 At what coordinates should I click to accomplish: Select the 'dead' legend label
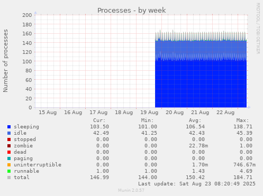point(20,152)
